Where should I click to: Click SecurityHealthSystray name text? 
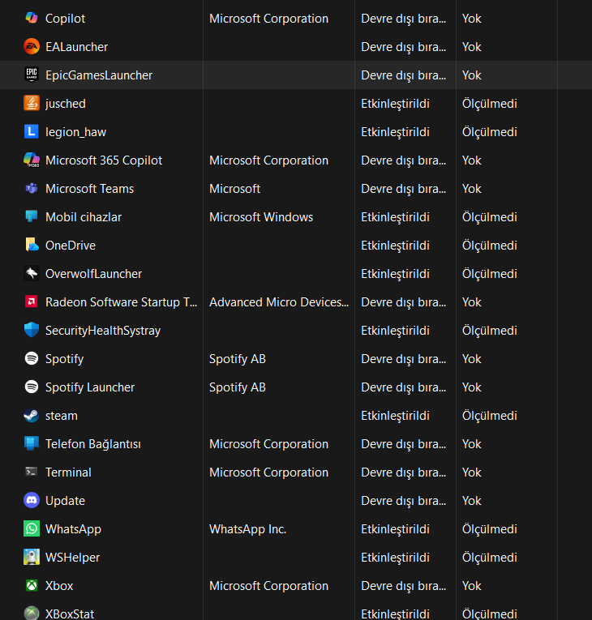[x=103, y=331]
